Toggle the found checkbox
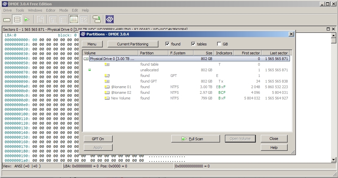 pyautogui.click(x=167, y=44)
